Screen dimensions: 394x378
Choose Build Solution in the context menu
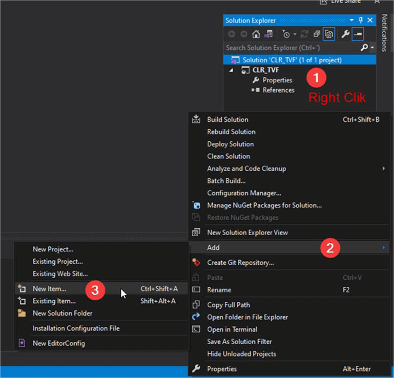tap(228, 119)
